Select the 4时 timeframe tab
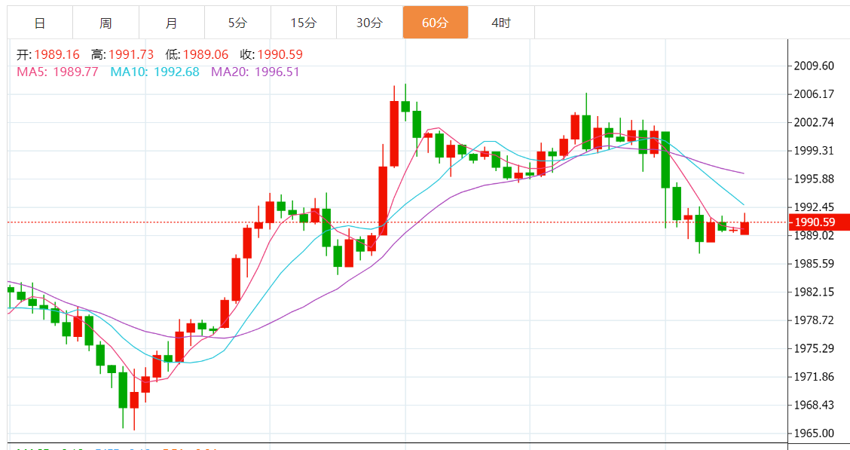This screenshot has width=850, height=450. [x=501, y=23]
